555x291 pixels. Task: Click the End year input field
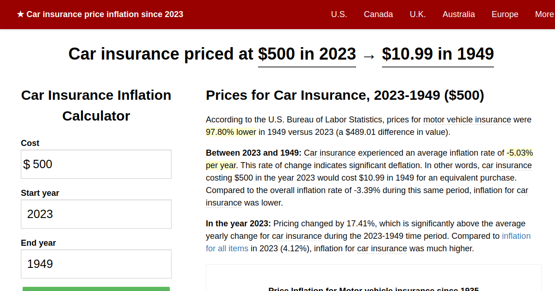pyautogui.click(x=96, y=264)
